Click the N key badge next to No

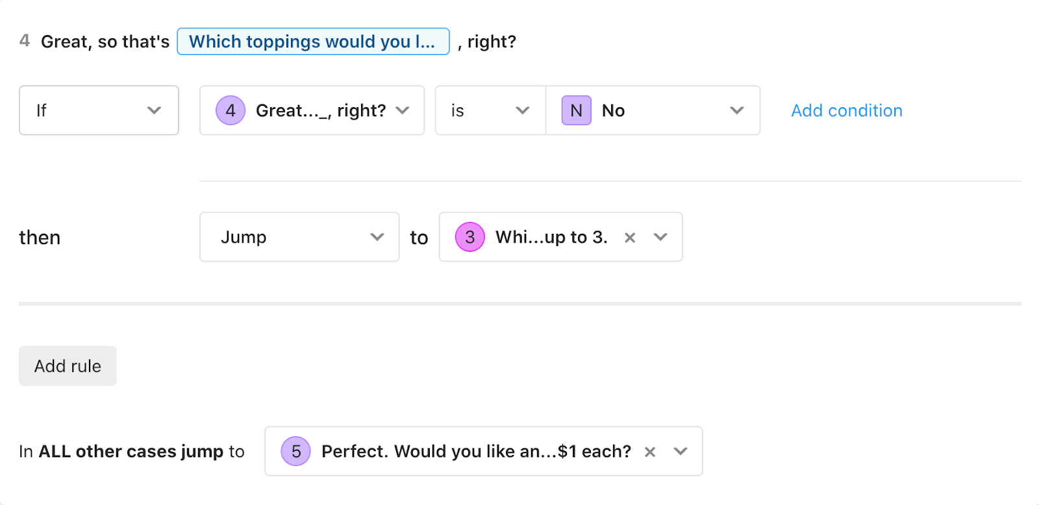click(577, 110)
